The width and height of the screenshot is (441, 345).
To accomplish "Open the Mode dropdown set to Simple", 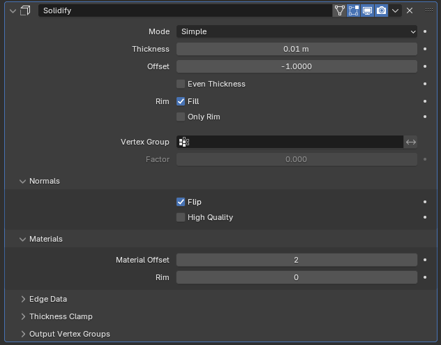I will click(297, 31).
